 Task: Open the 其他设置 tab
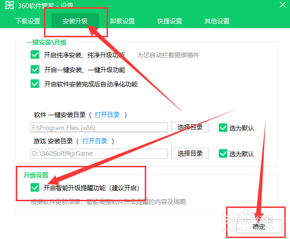pos(217,21)
